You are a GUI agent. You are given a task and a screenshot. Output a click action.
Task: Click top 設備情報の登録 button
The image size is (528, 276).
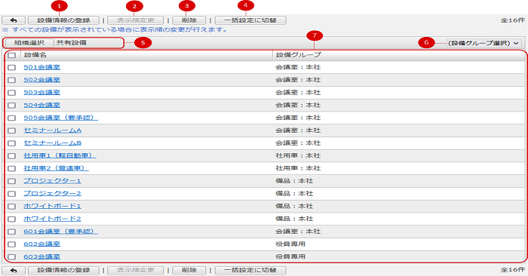pos(63,20)
